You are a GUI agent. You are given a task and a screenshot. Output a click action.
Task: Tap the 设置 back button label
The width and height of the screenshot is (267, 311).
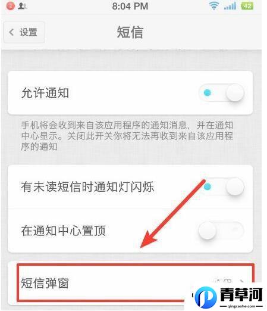coord(28,32)
